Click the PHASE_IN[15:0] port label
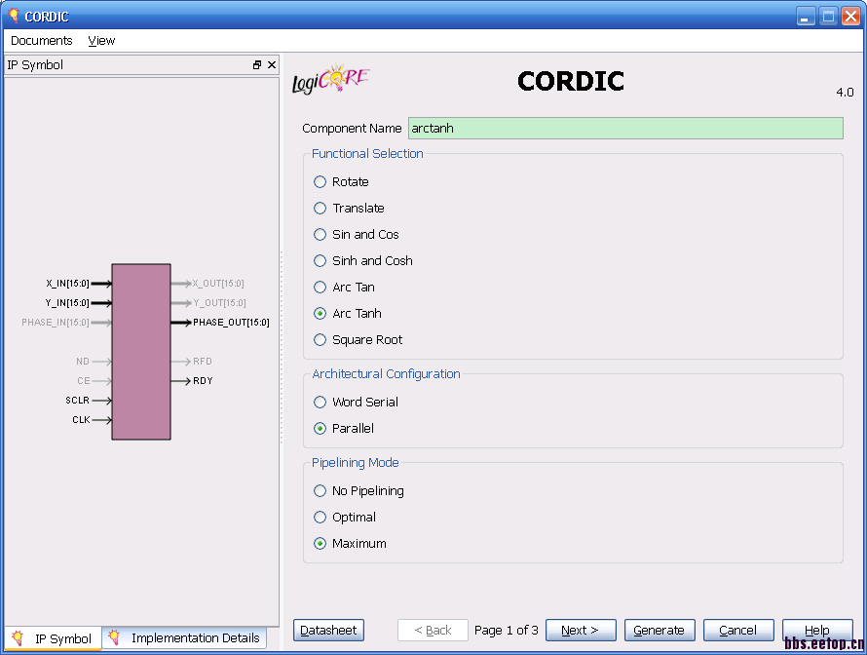 point(56,322)
